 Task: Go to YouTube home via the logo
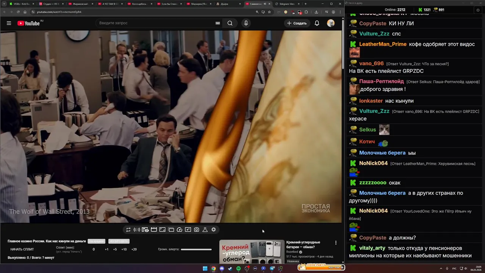pos(28,23)
